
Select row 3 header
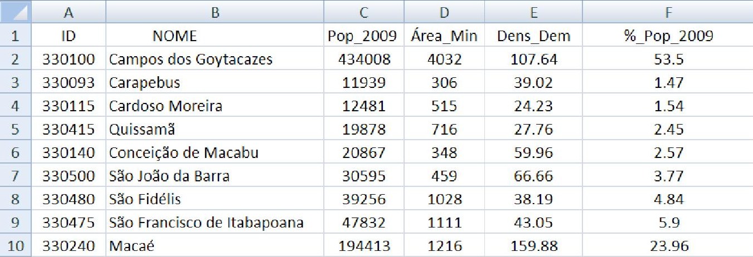tap(16, 82)
